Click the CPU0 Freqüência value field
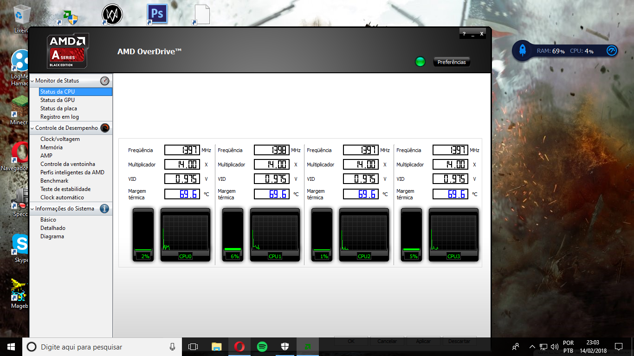This screenshot has width=634, height=356. point(182,150)
